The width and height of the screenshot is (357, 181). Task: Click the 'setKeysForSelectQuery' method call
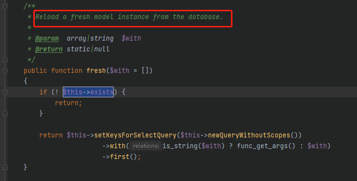point(135,135)
